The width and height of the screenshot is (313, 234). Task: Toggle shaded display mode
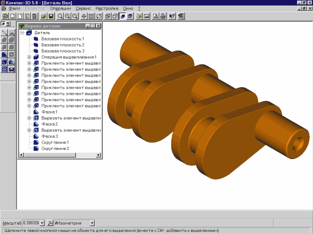(123, 16)
